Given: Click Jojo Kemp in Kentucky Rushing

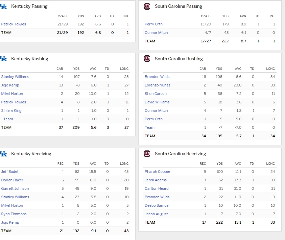Looking at the screenshot, I should (10, 85).
